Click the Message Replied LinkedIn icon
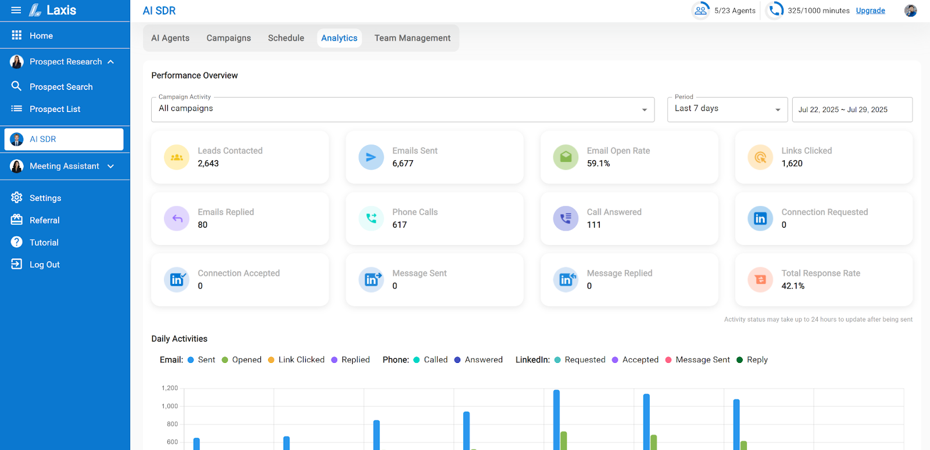930x450 pixels. point(566,280)
